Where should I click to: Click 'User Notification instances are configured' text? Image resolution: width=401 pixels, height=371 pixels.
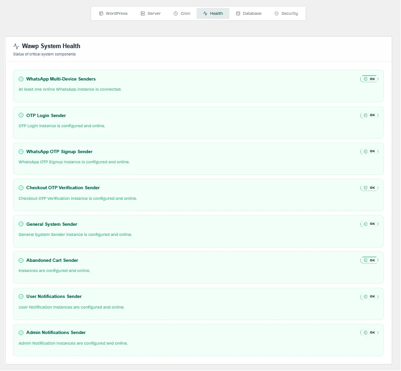(x=72, y=307)
